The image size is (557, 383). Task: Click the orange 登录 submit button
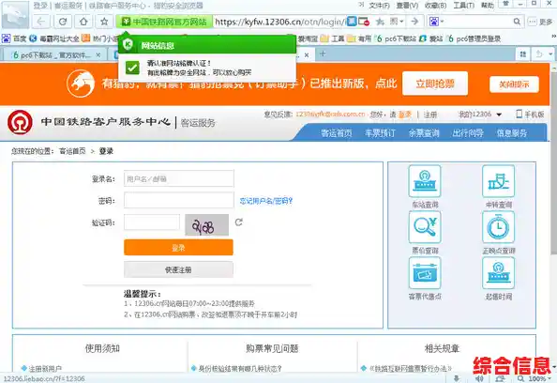tap(178, 248)
